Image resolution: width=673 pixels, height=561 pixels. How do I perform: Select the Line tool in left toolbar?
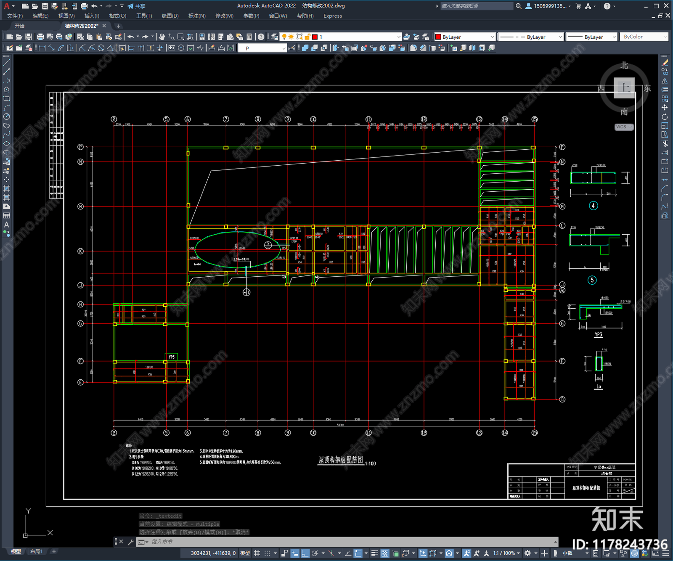(x=6, y=63)
